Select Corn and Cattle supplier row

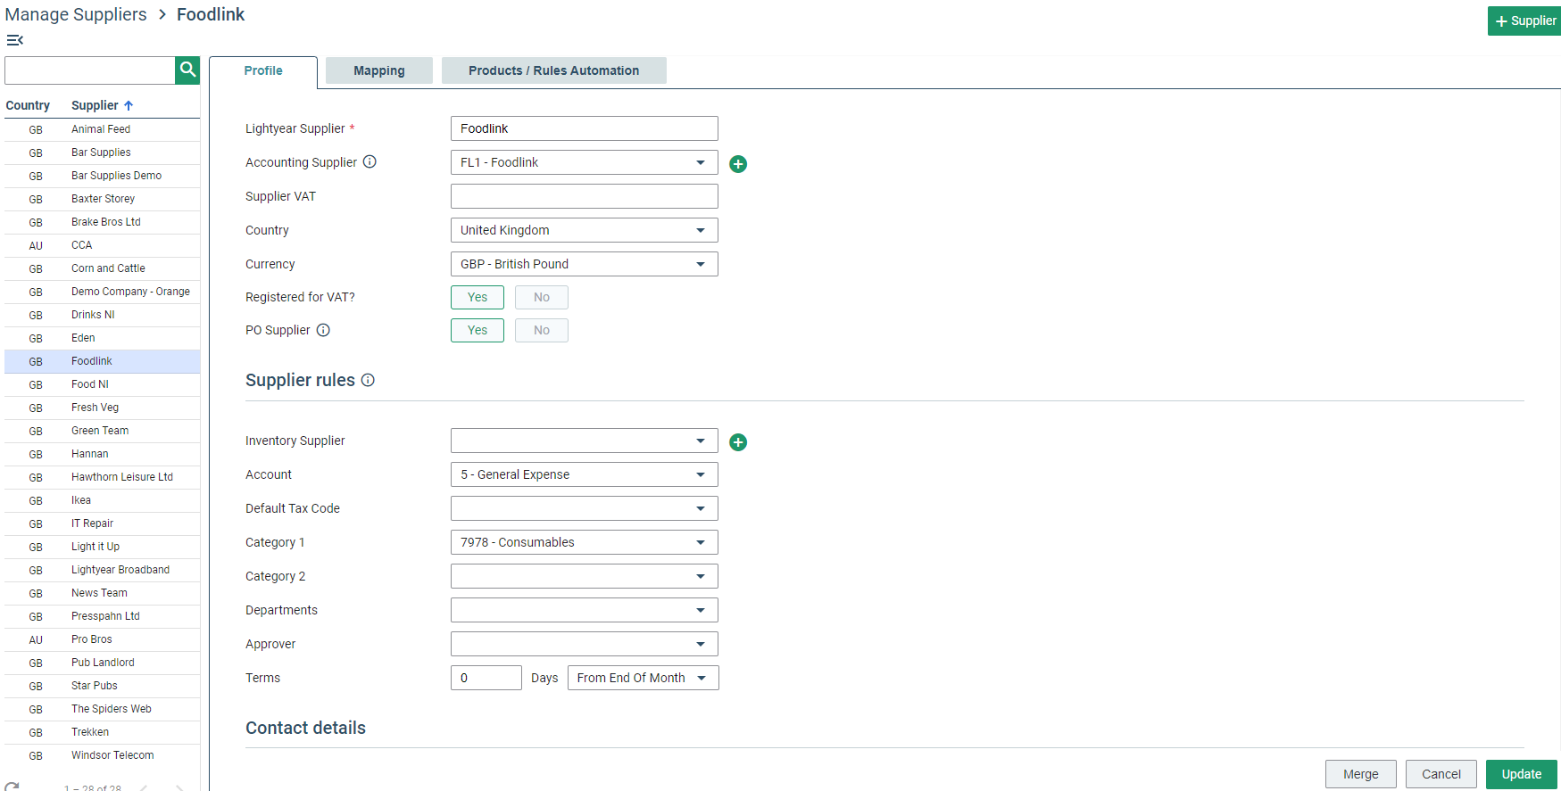pyautogui.click(x=103, y=268)
